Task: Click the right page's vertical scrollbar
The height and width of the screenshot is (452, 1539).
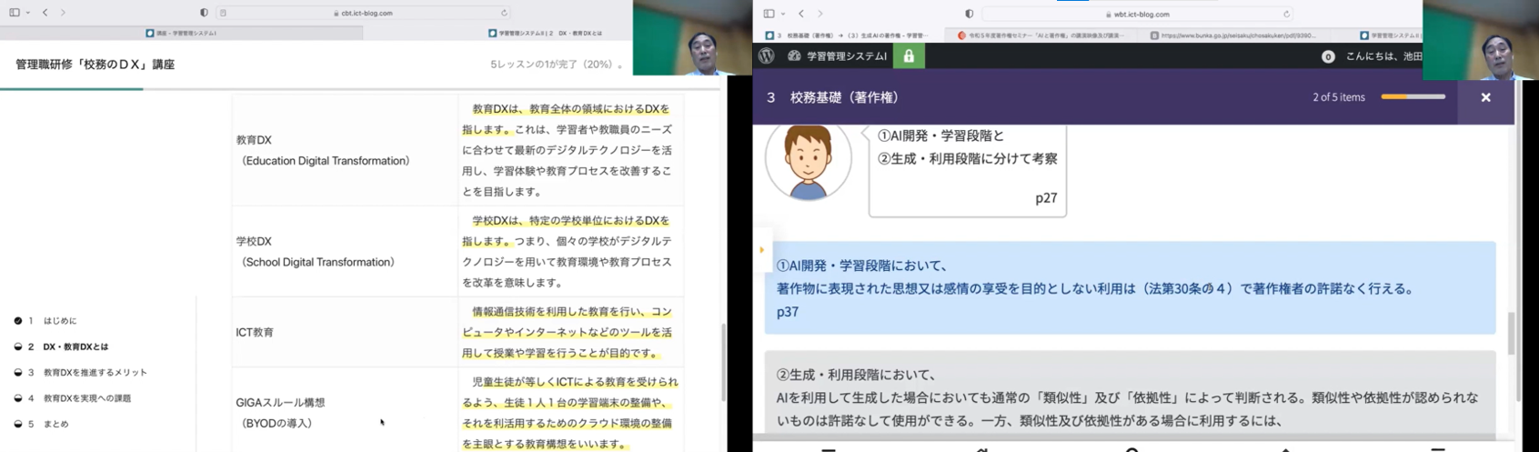Action: point(1512,333)
